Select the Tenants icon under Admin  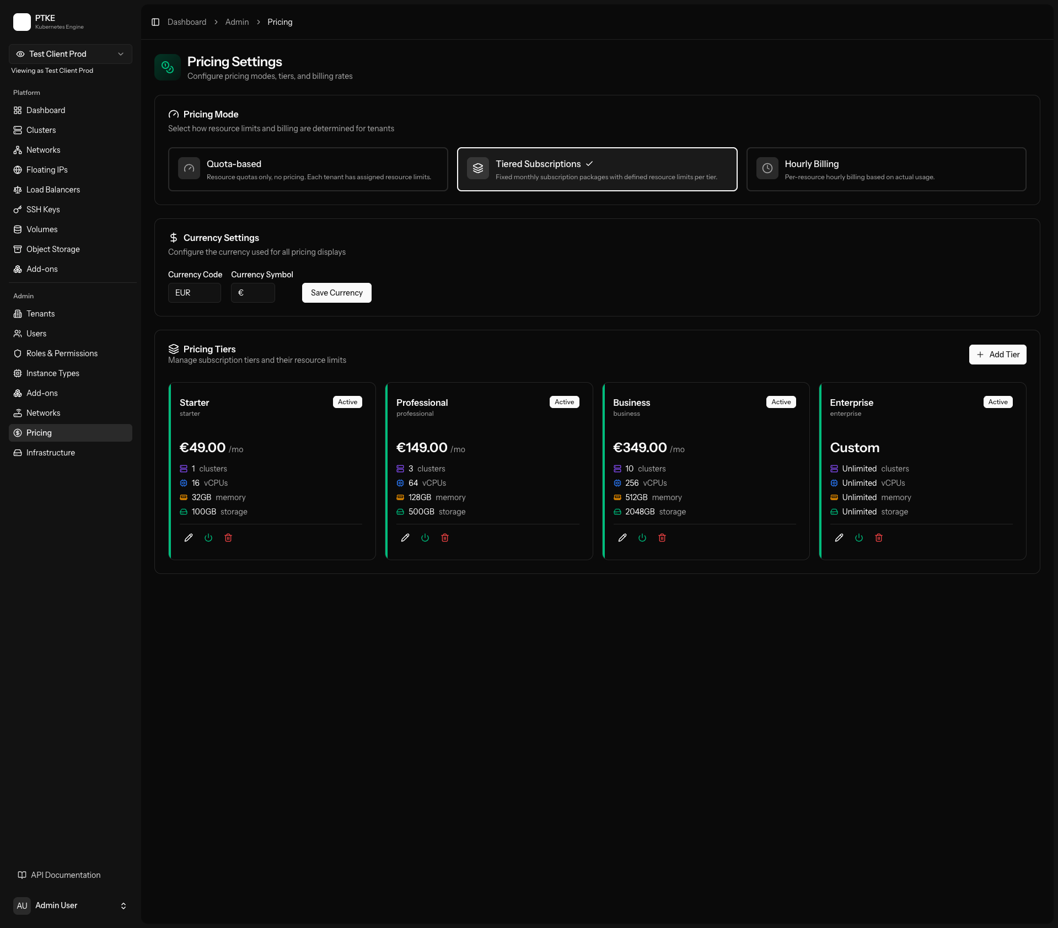coord(18,313)
